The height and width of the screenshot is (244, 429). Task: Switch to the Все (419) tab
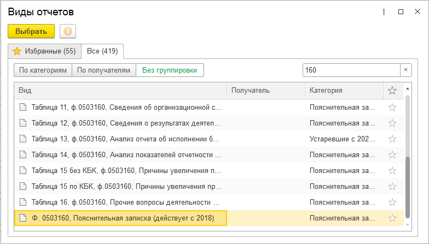(x=102, y=51)
